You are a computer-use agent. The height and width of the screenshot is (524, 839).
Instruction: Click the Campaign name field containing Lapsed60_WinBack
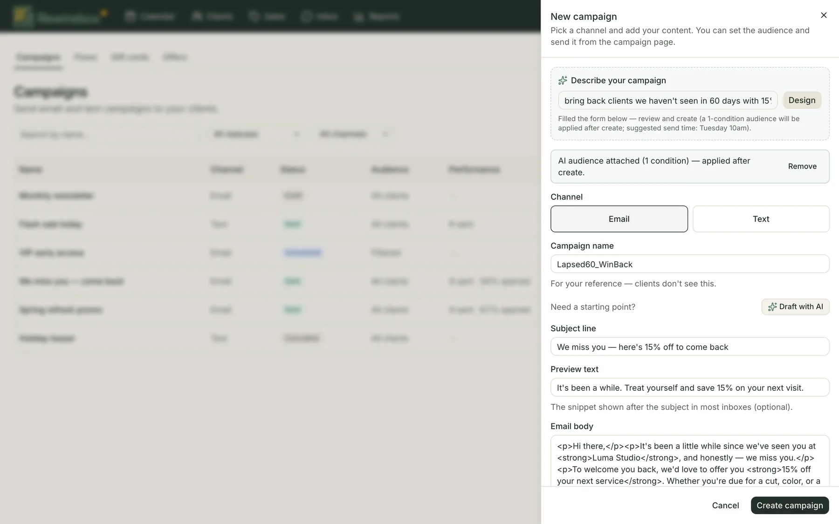pyautogui.click(x=690, y=264)
